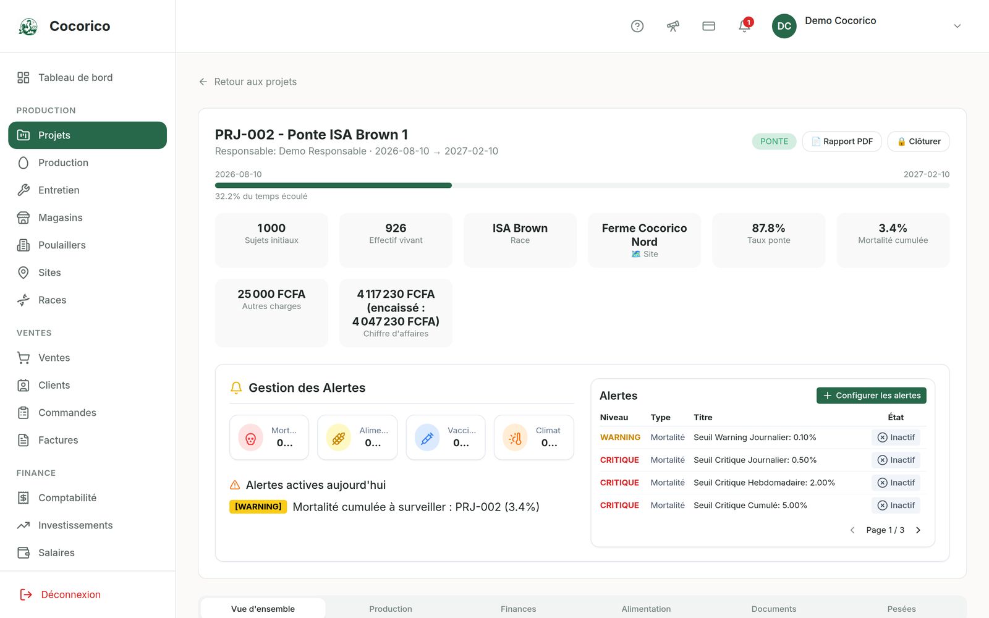Image resolution: width=989 pixels, height=618 pixels.
Task: Open the Pesées tab
Action: pyautogui.click(x=902, y=609)
